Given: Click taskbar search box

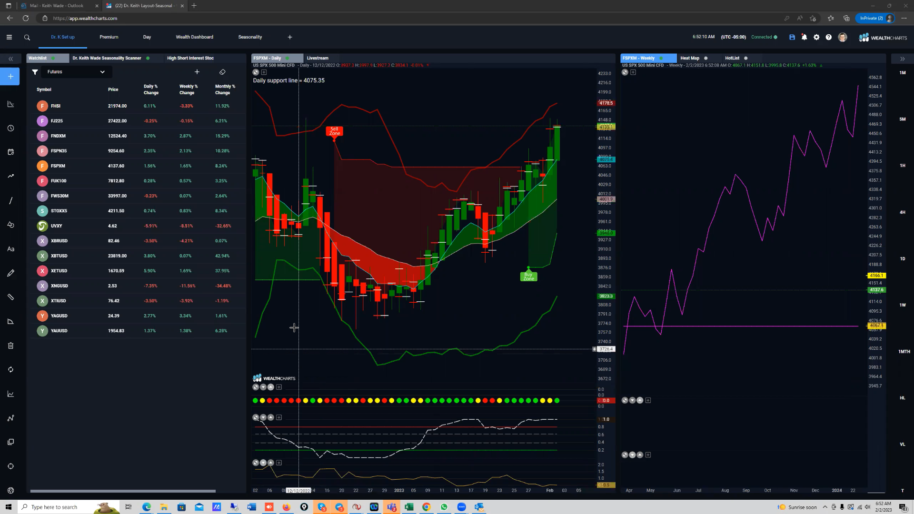Looking at the screenshot, I should (x=68, y=507).
